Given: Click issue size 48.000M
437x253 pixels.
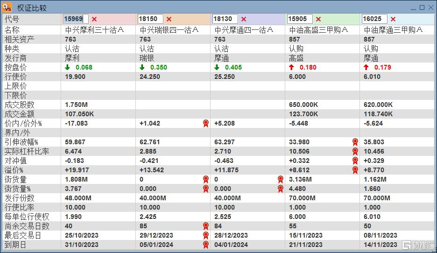Looking at the screenshot, I should click(78, 198).
